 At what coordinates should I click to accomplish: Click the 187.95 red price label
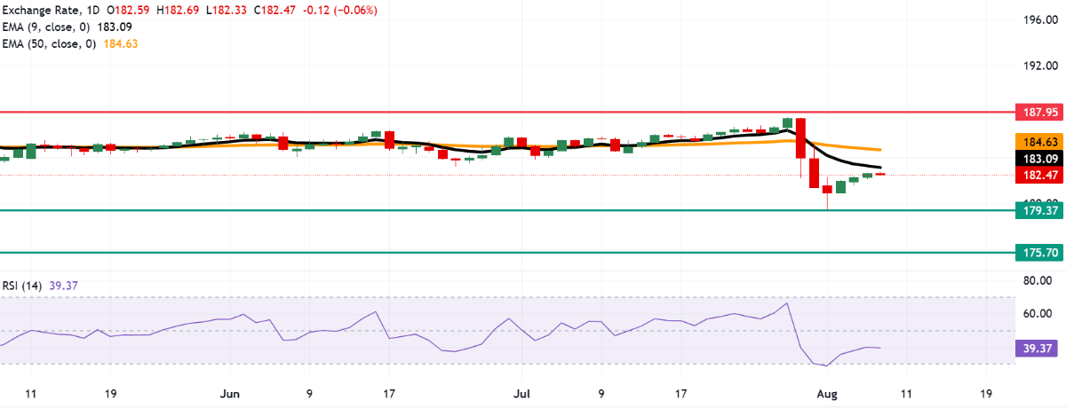(x=1039, y=113)
